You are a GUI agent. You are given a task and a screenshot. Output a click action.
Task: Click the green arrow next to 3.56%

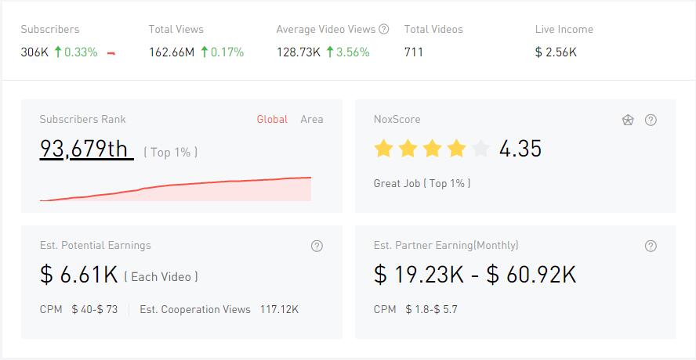[x=330, y=52]
